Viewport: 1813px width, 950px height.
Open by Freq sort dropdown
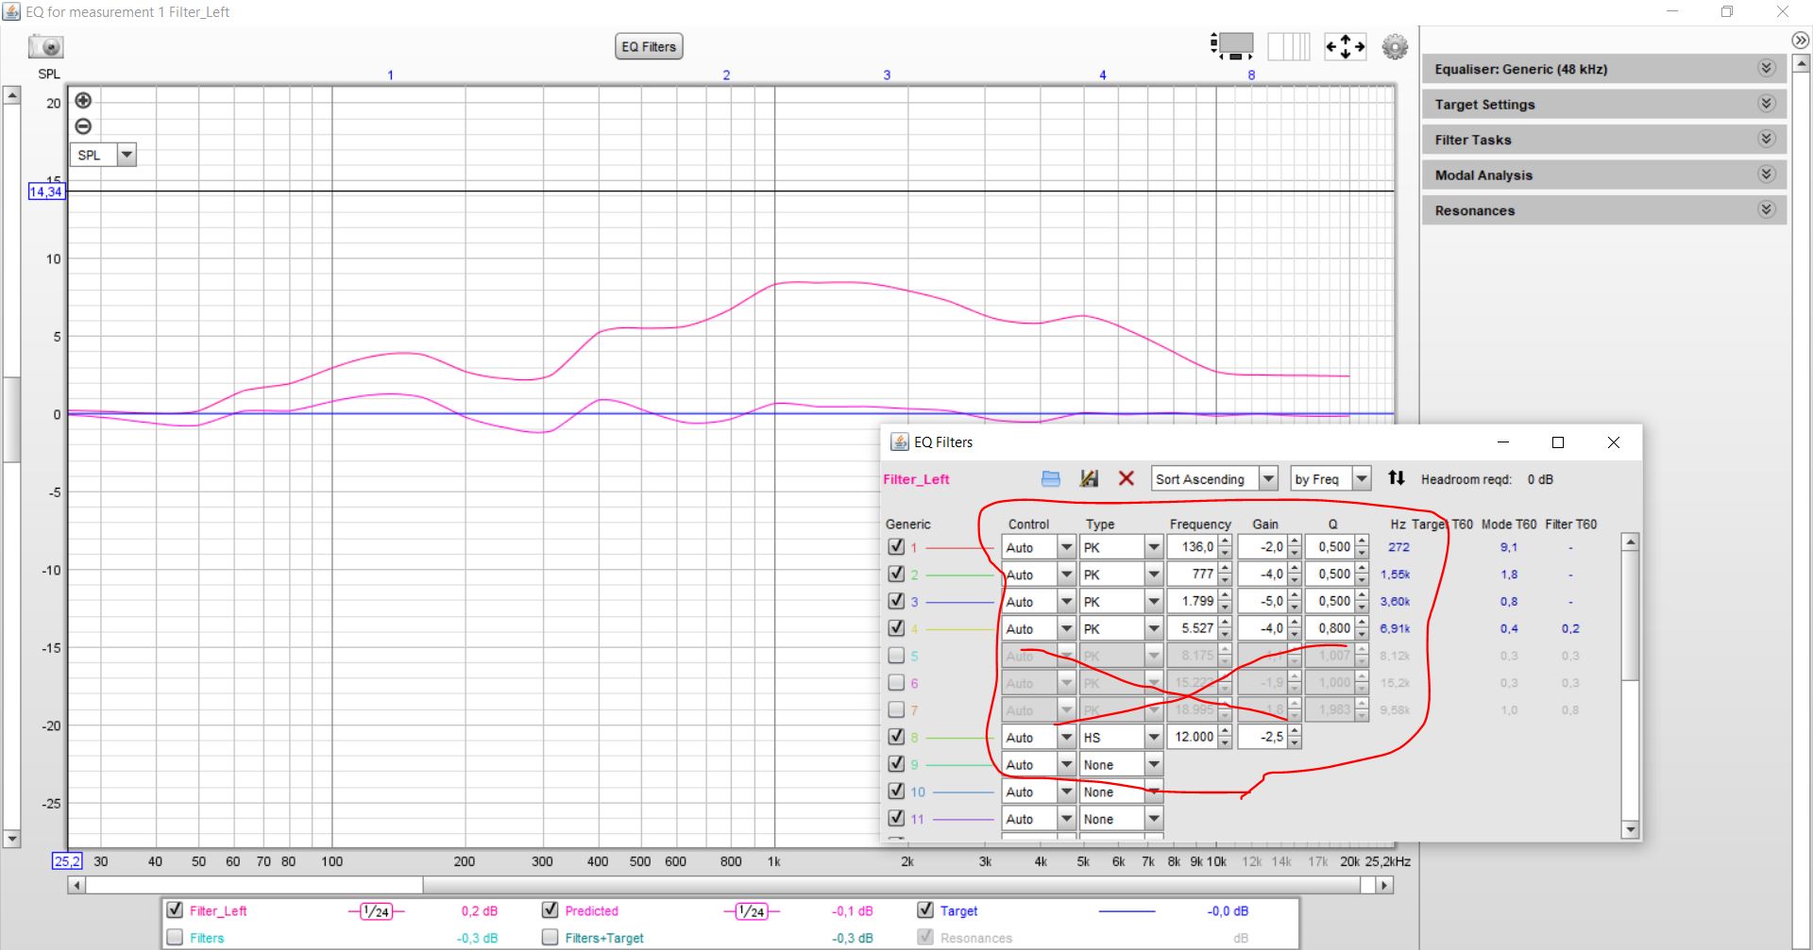pyautogui.click(x=1362, y=479)
